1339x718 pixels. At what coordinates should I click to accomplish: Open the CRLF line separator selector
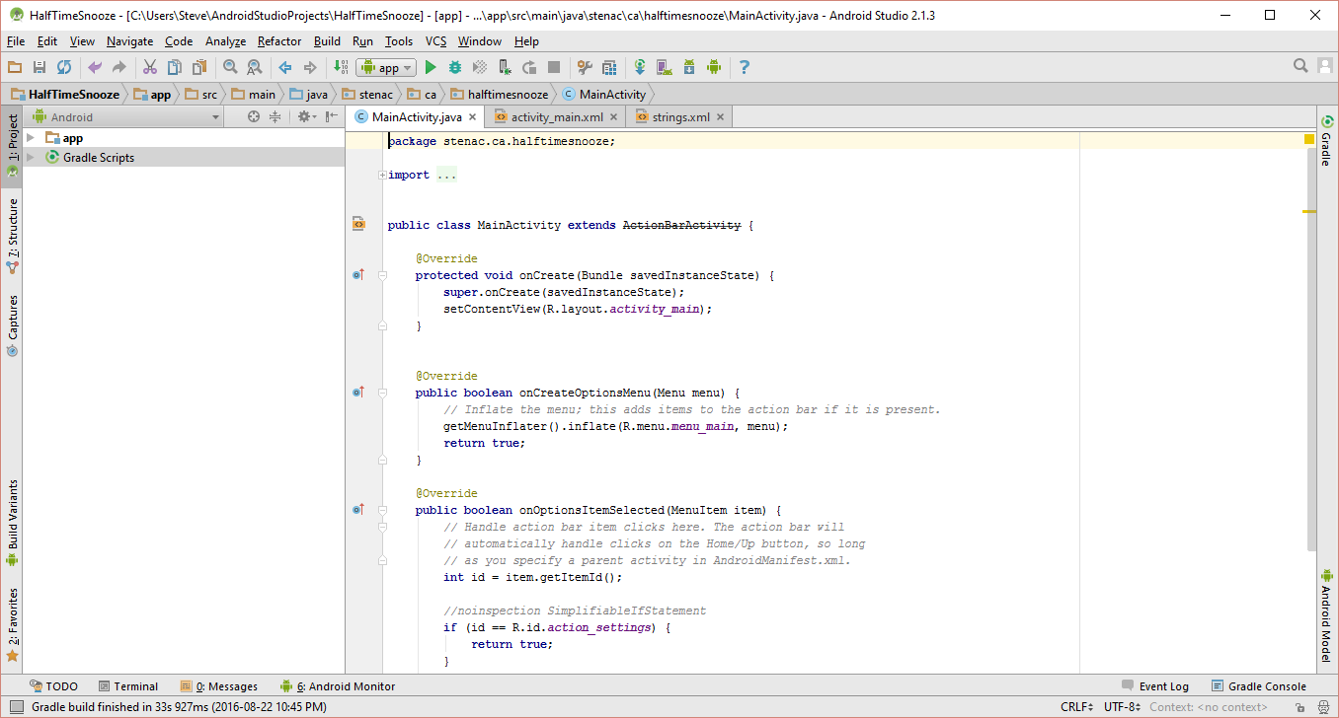[x=1076, y=707]
